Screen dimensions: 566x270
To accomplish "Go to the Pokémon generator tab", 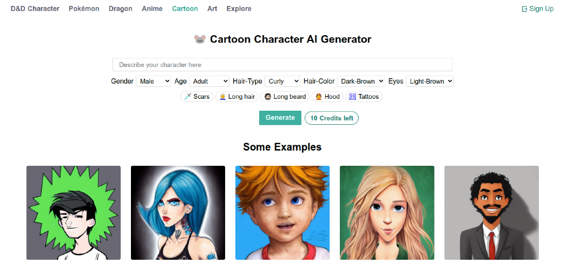I will (x=84, y=9).
